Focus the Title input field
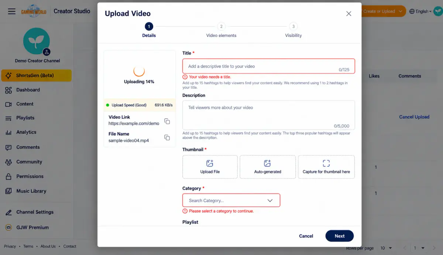Screen dimensions: 443x255 (x=268, y=66)
